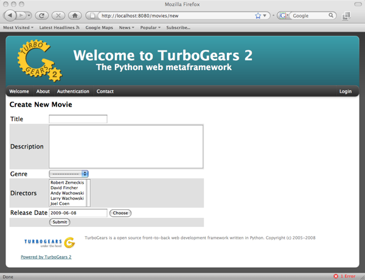The image size is (365, 280).
Task: Click the toolbar icon right of search
Action: click(346, 16)
